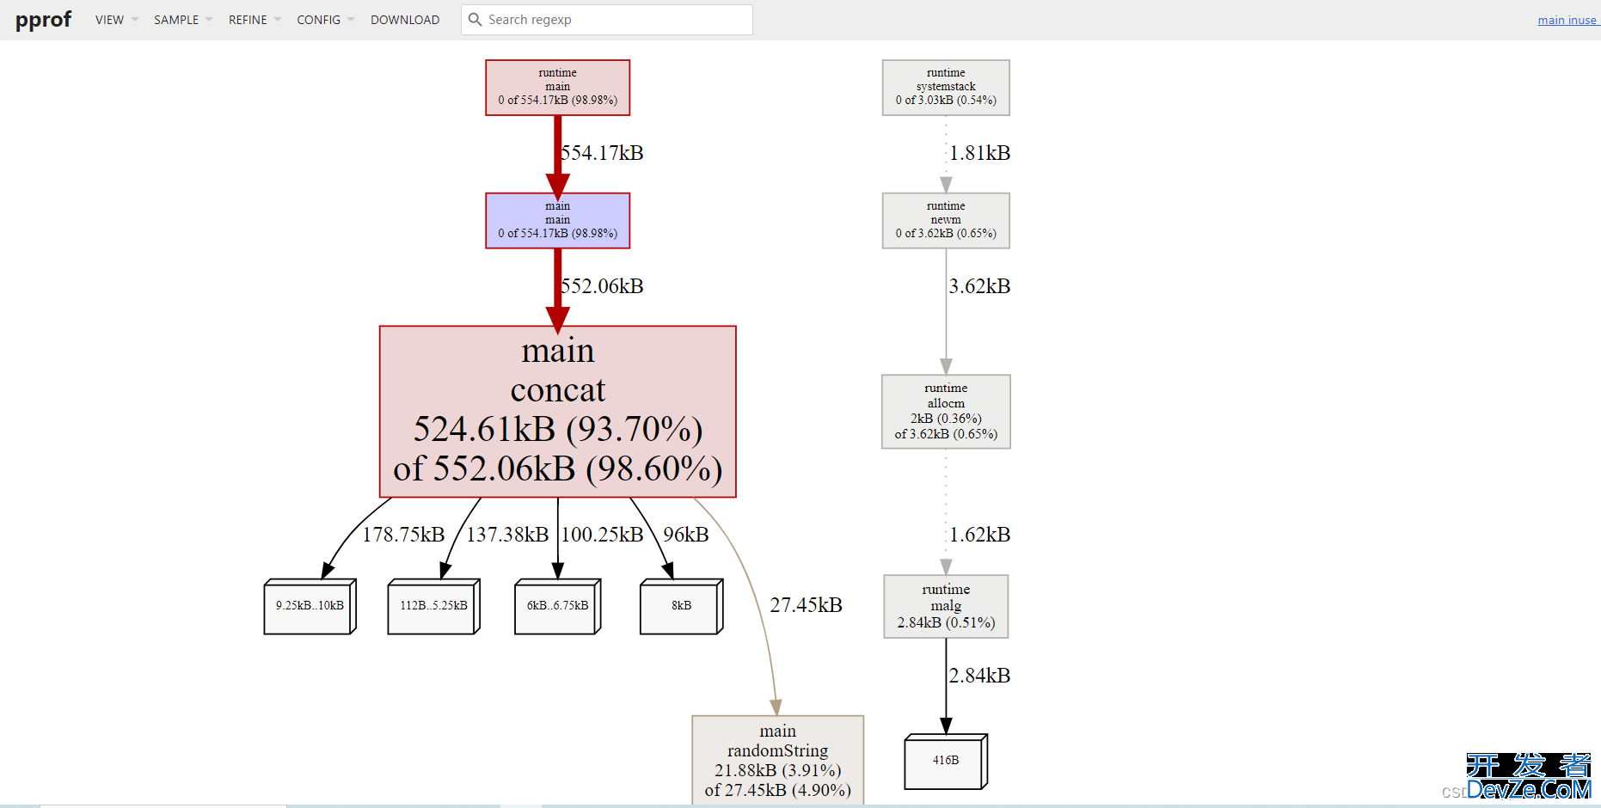
Task: Focus the Search regexp field
Action: tap(607, 20)
